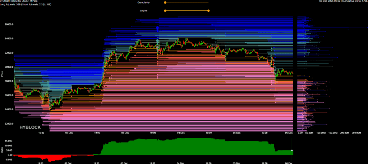Click the Δoi/vol label

[x=144, y=11]
